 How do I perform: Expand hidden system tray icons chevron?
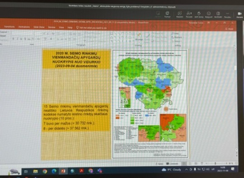coord(187,169)
